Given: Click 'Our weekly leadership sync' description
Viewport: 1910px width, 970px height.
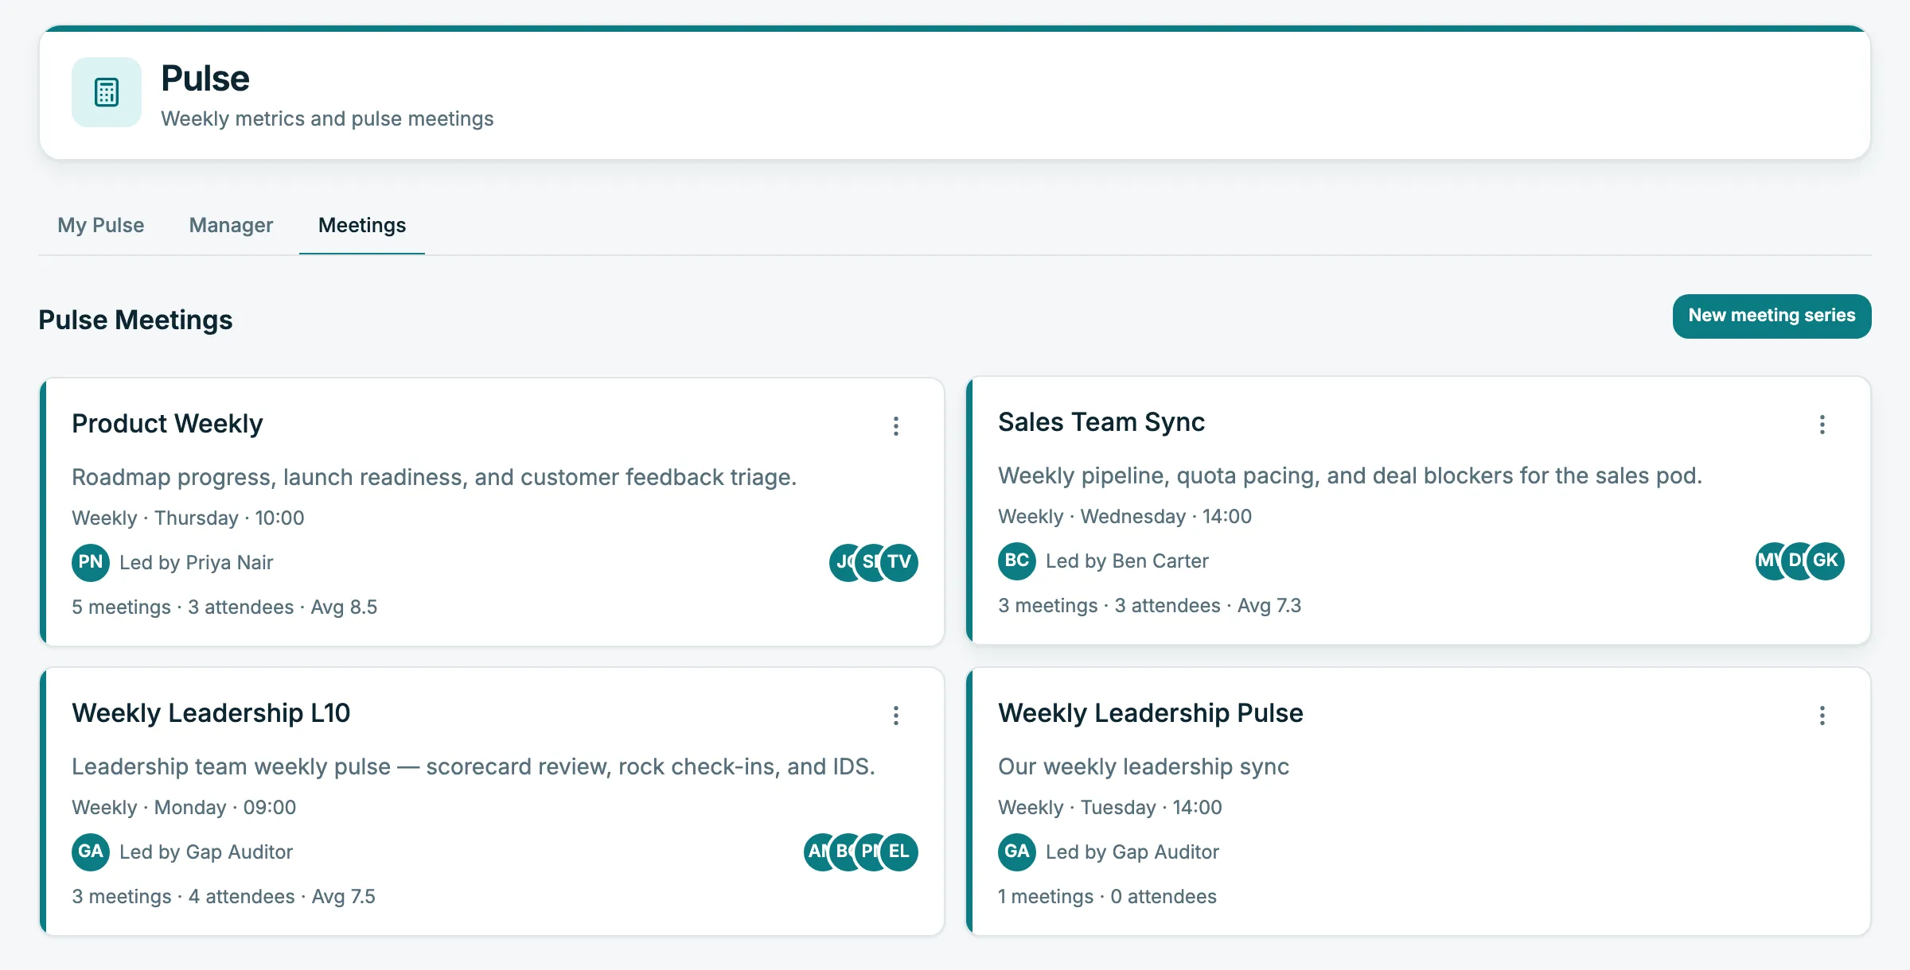Looking at the screenshot, I should coord(1144,766).
